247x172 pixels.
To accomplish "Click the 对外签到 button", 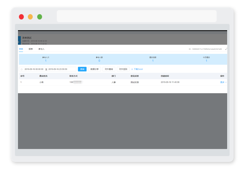I will point(123,69).
